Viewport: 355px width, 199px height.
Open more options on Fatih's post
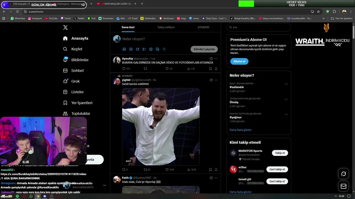[x=216, y=178]
